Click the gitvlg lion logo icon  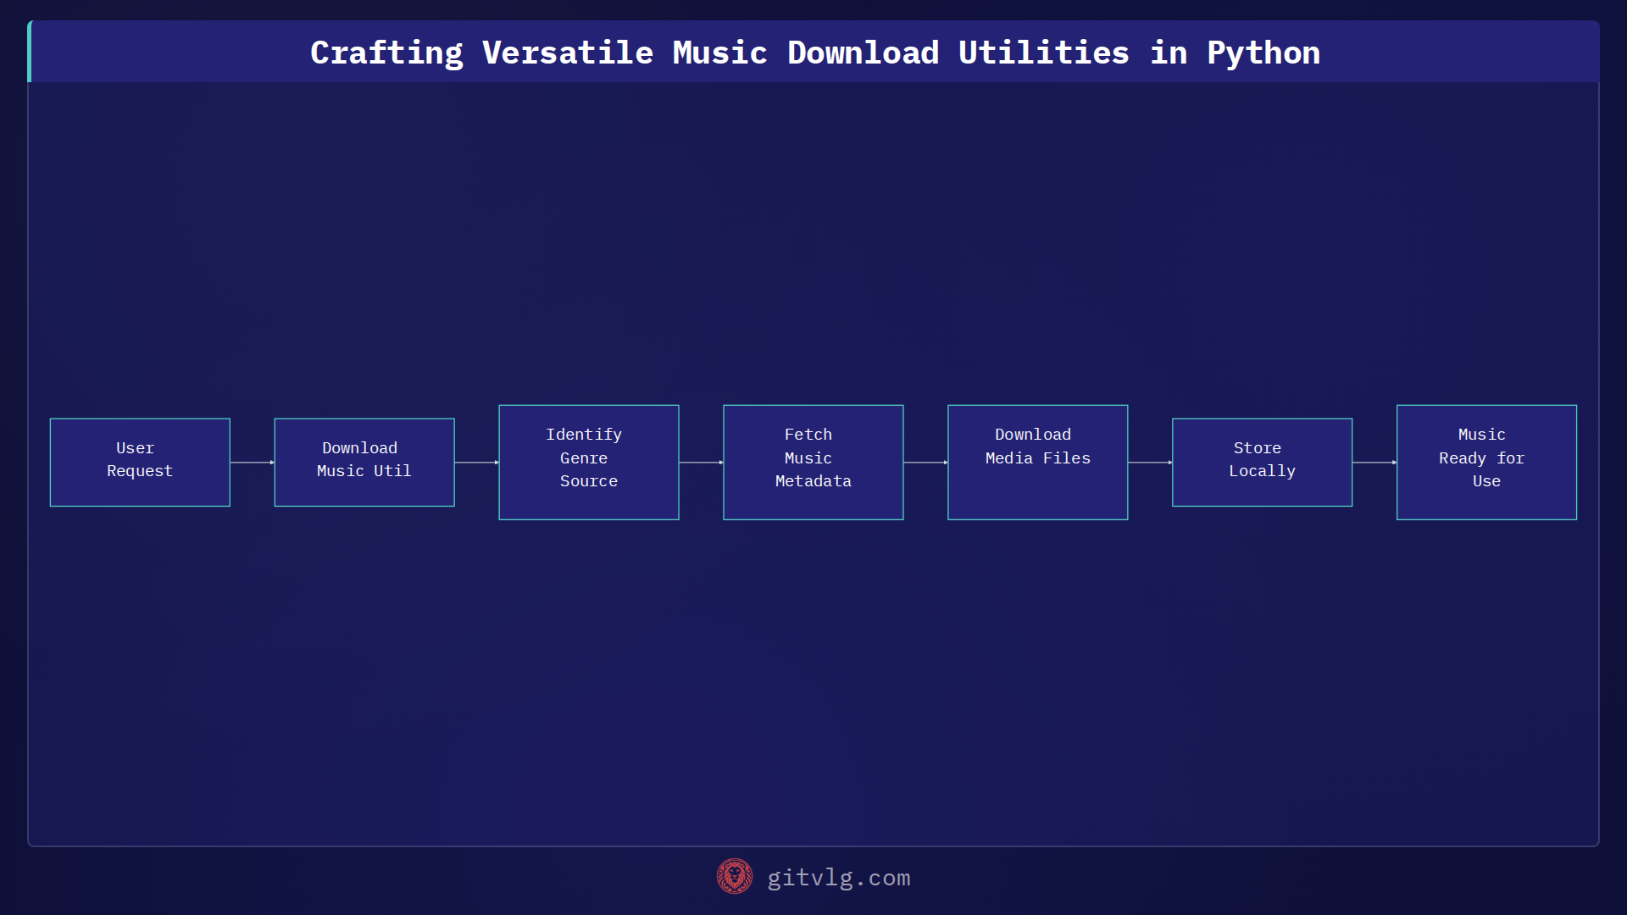(734, 877)
